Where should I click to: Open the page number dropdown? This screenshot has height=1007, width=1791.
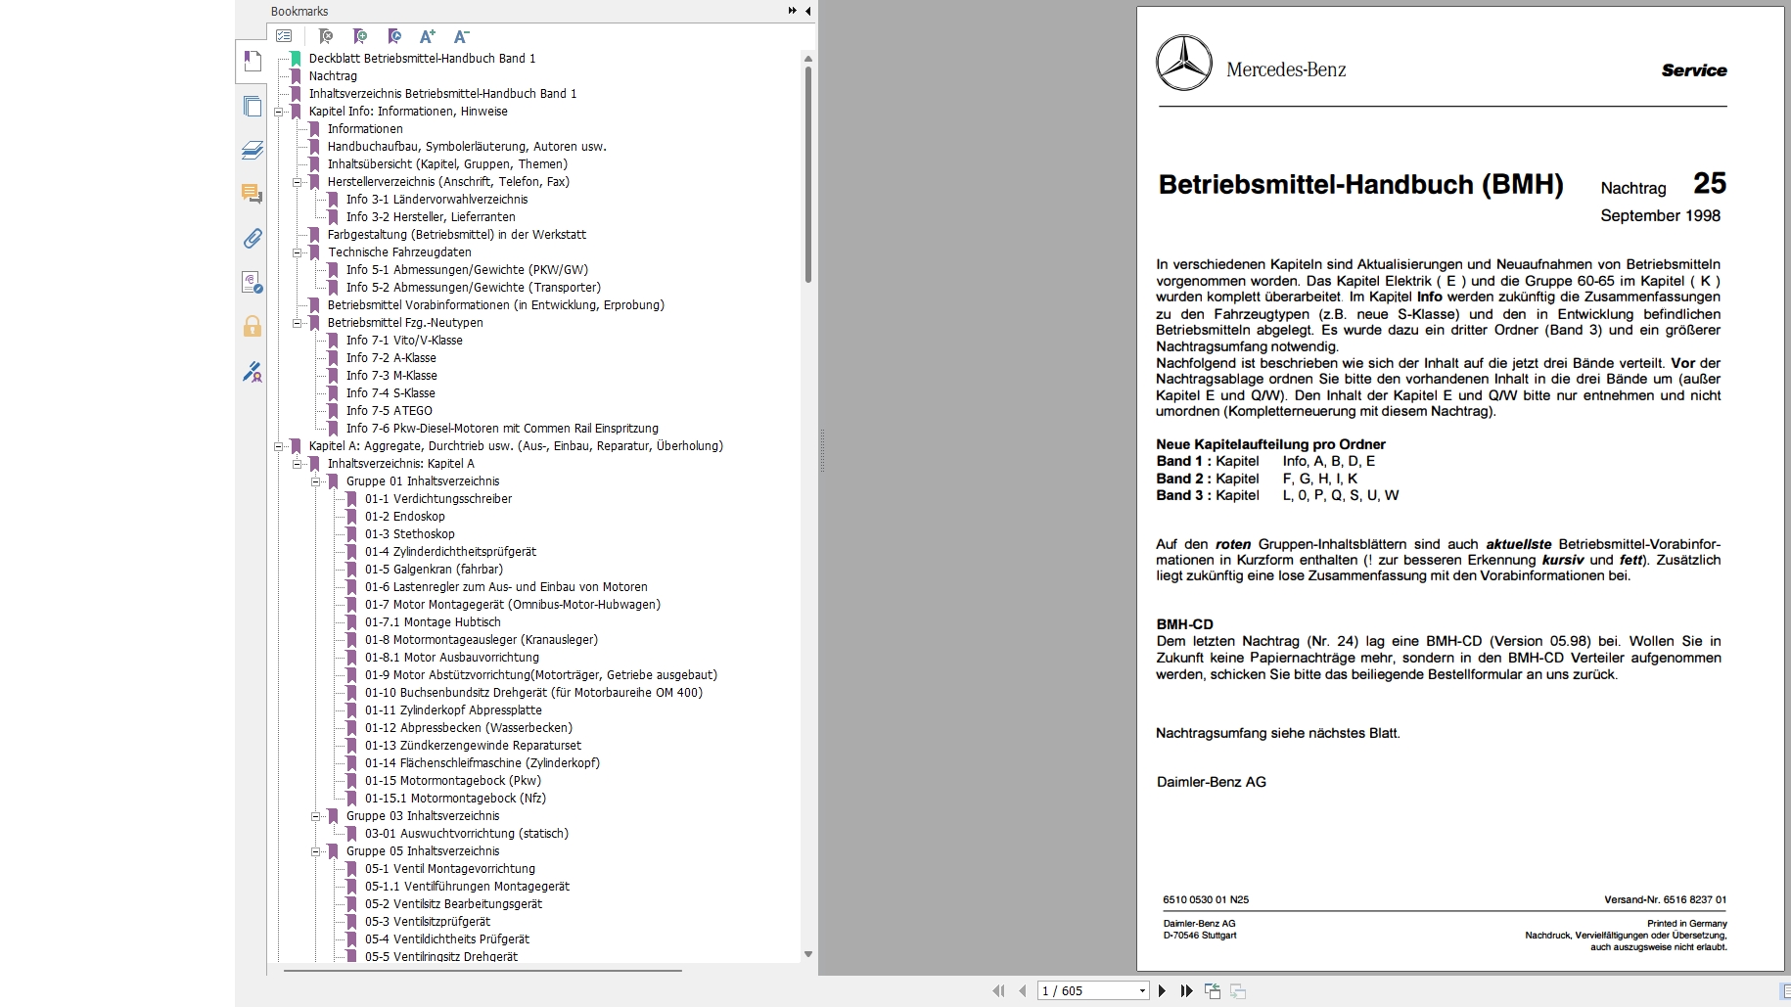click(1141, 991)
